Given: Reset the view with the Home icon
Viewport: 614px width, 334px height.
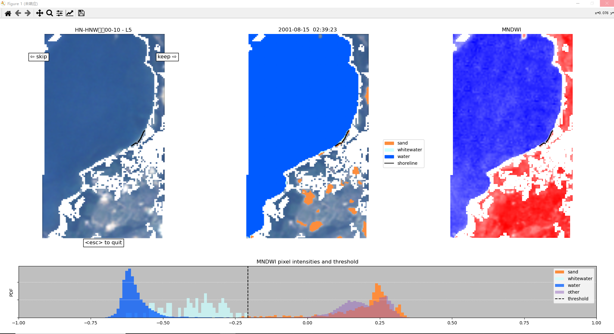Looking at the screenshot, I should [8, 13].
